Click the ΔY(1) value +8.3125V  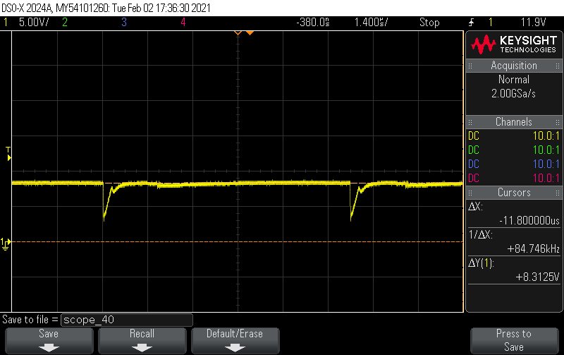tap(538, 277)
